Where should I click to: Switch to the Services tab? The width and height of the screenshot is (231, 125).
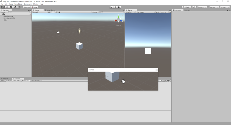(x=187, y=10)
